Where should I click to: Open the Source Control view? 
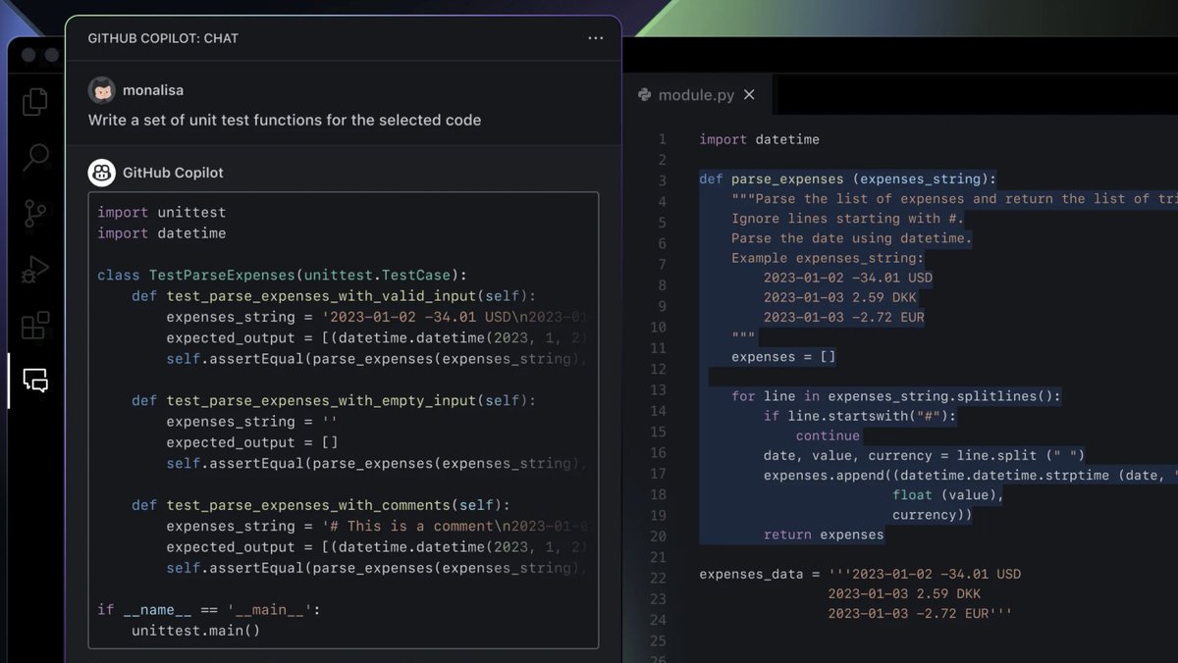35,213
